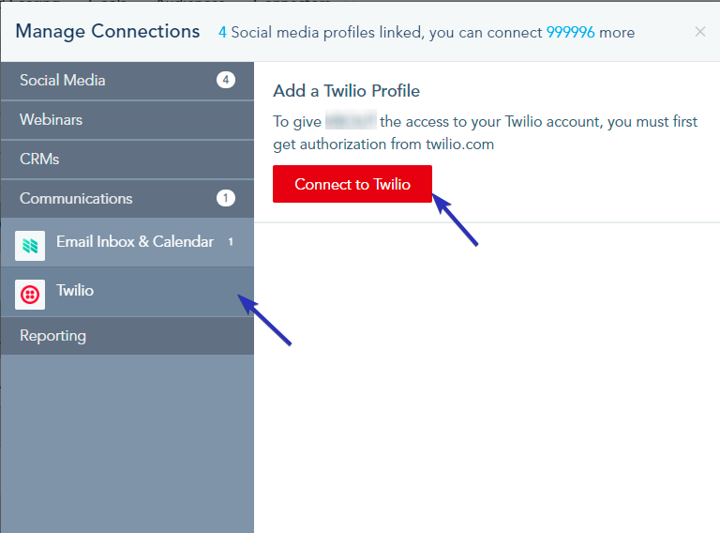Screen dimensions: 720x533
Task: Click the Connect to Twilio button
Action: (352, 184)
